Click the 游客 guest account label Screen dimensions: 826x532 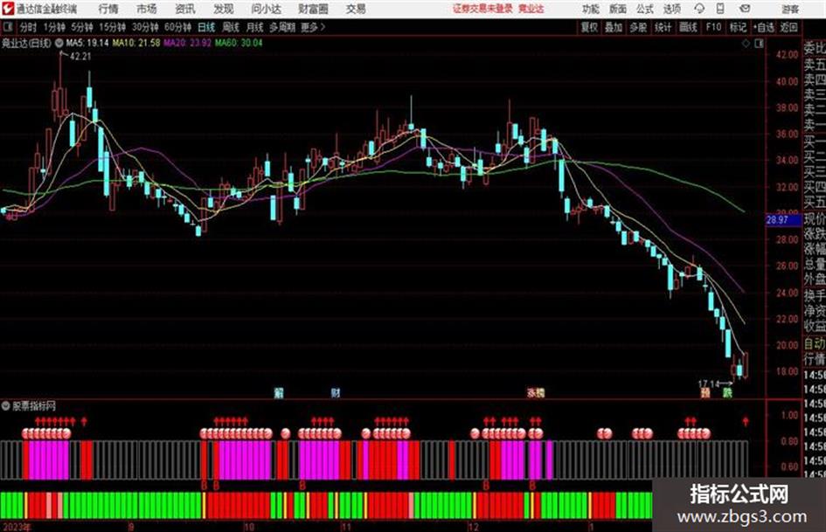pos(790,9)
